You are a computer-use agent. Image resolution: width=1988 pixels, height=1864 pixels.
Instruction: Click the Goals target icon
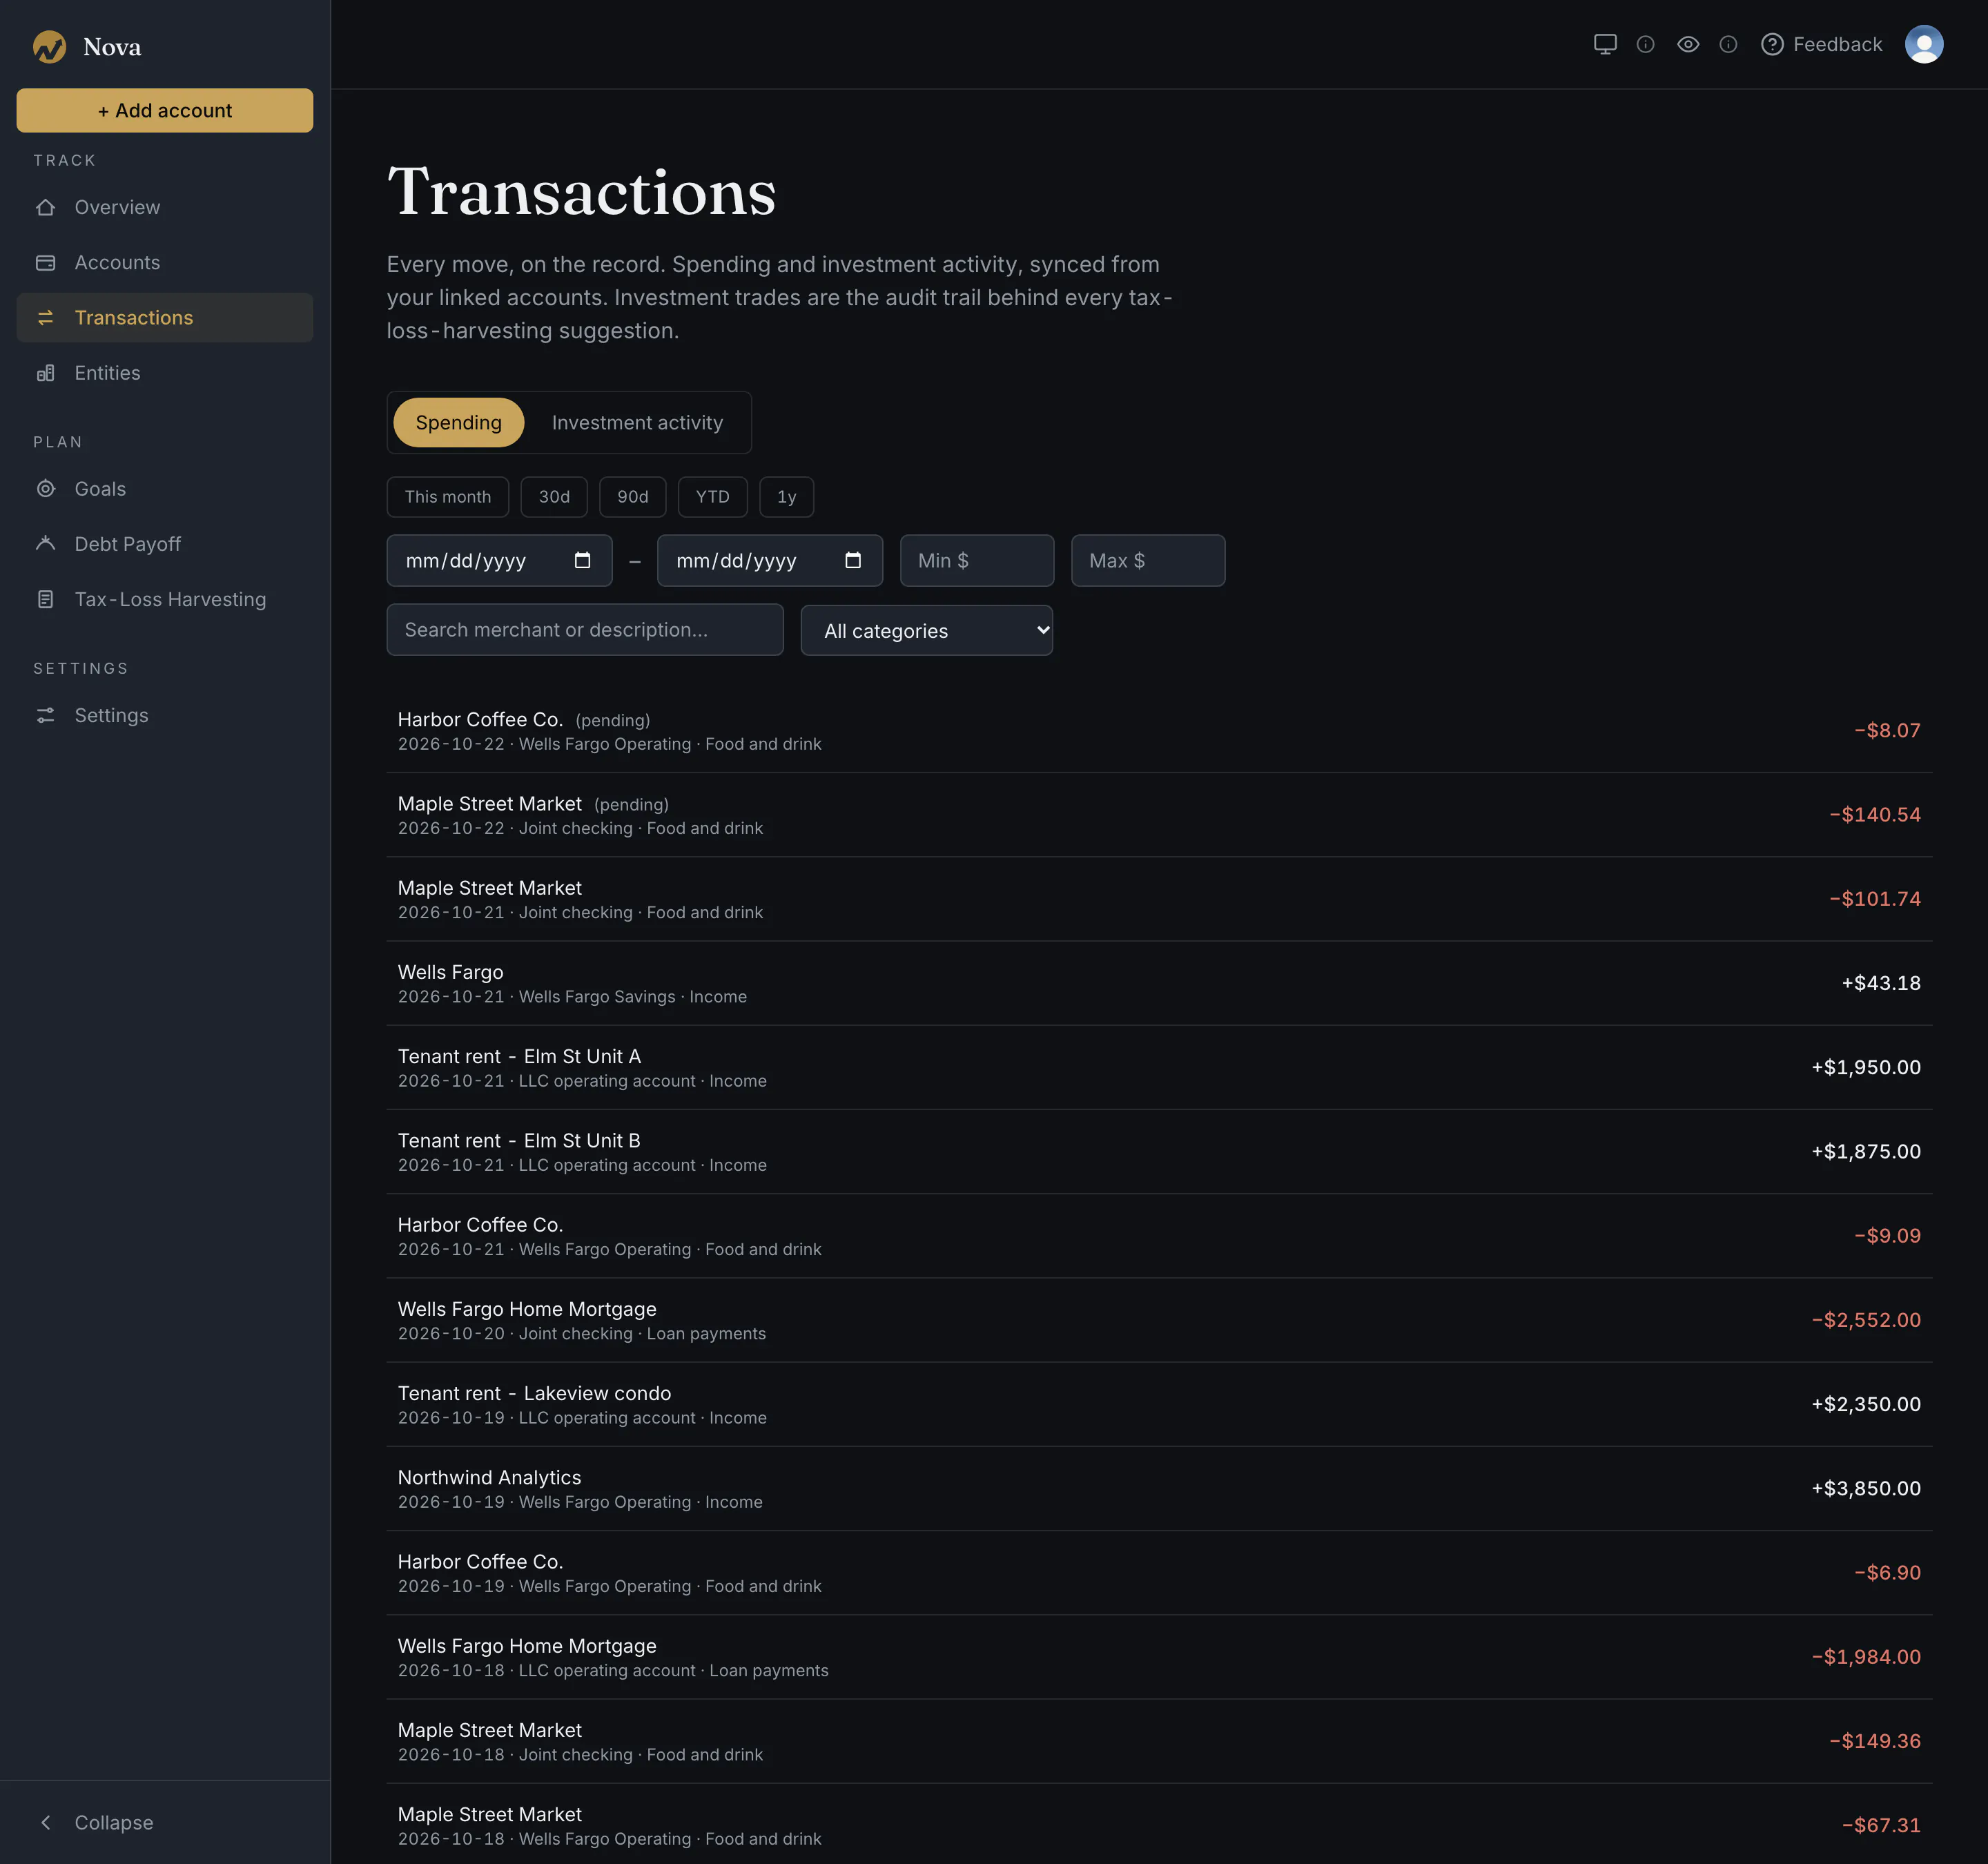(x=46, y=489)
